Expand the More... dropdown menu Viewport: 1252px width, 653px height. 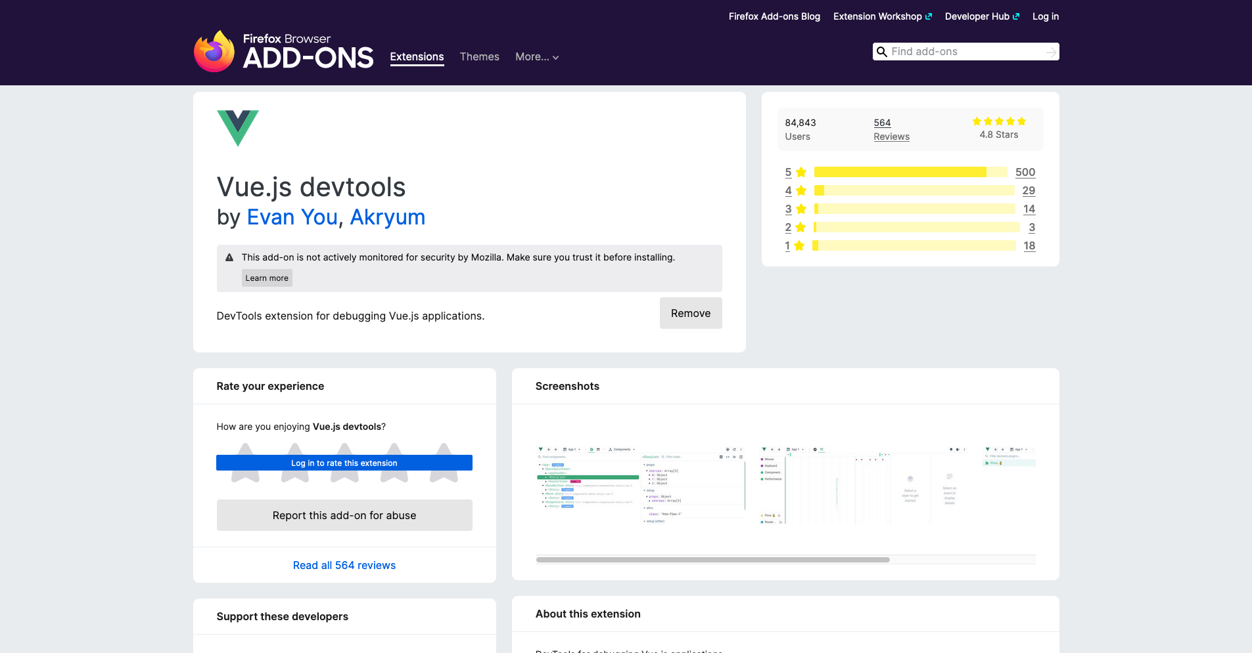pos(537,57)
